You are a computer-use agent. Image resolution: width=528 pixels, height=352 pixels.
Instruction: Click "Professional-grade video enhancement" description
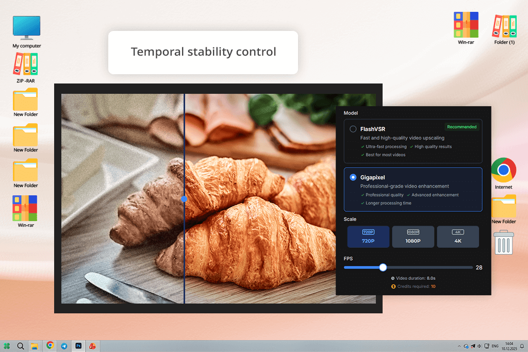click(404, 186)
